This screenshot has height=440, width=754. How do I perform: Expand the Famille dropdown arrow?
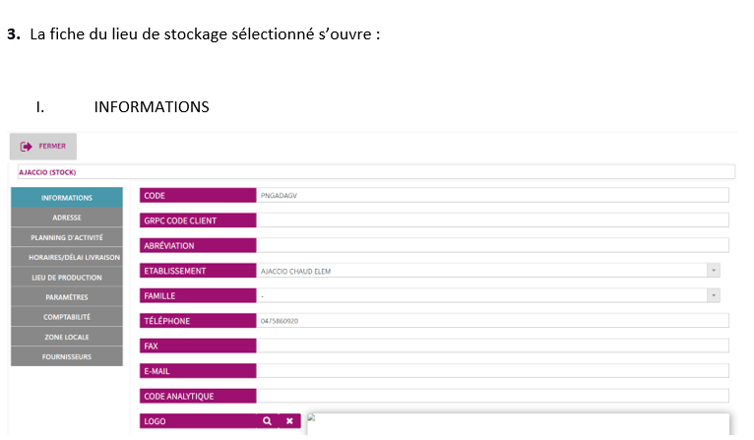point(713,295)
